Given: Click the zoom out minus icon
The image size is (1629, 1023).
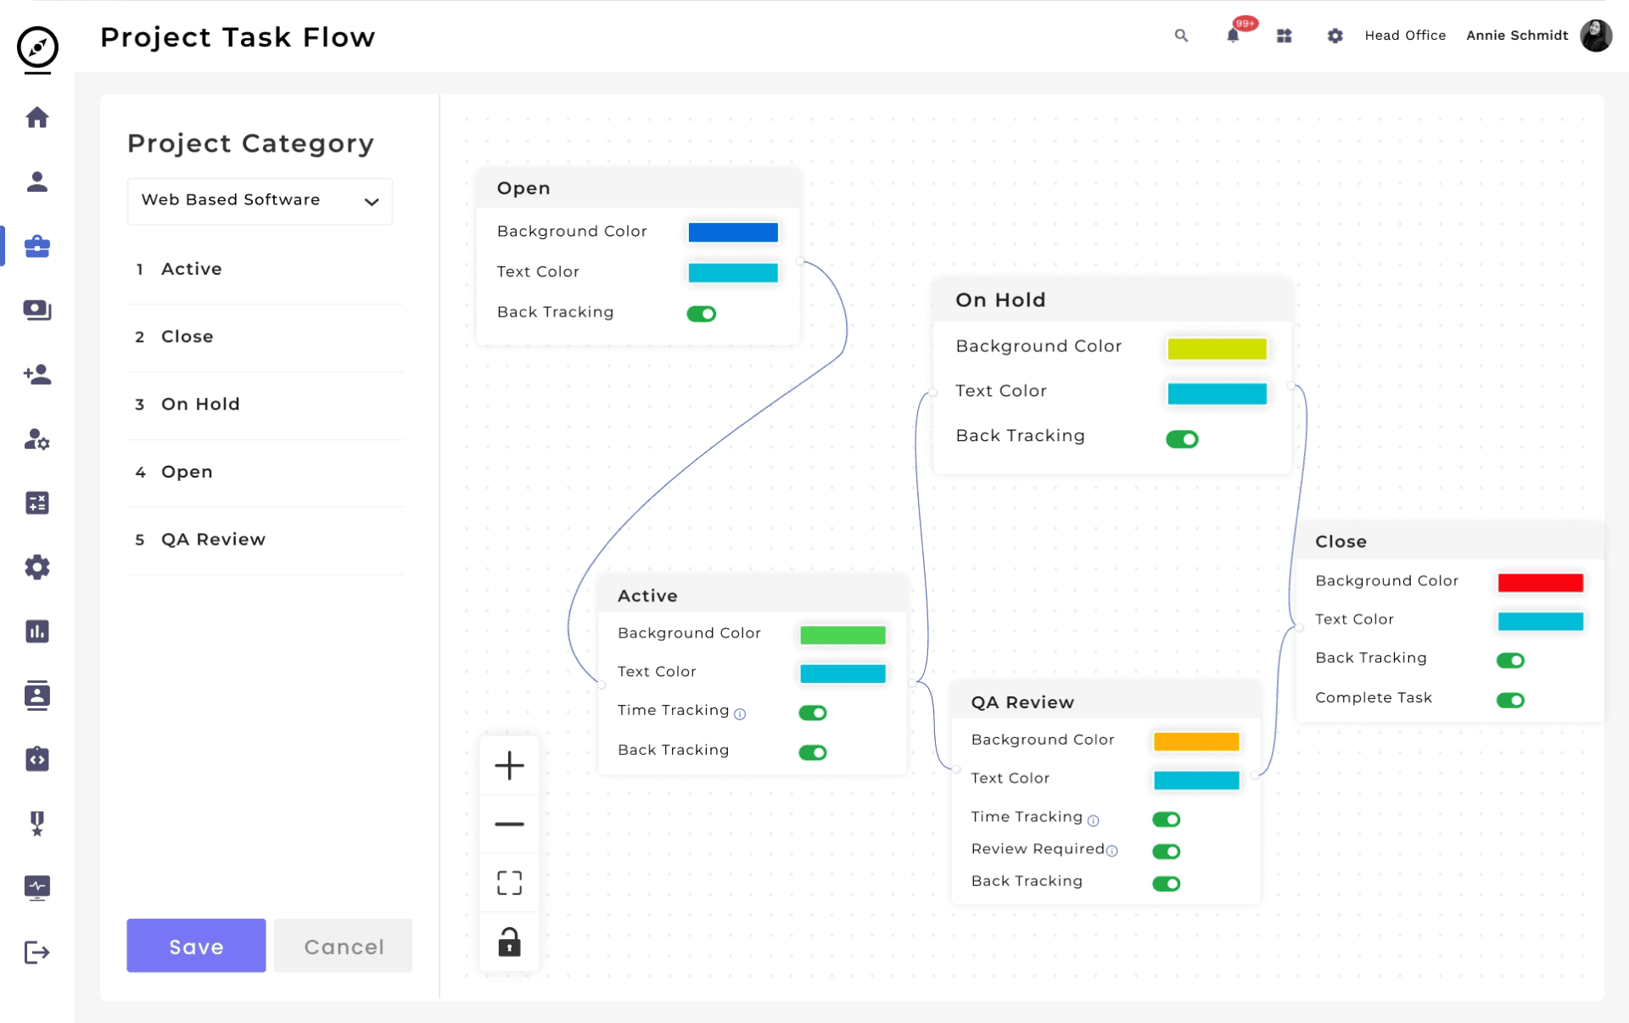Looking at the screenshot, I should click(509, 824).
